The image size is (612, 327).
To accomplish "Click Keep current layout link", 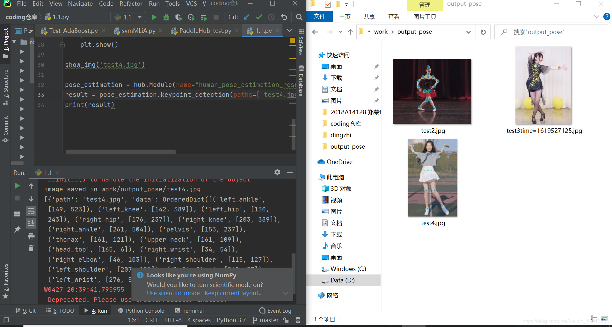I will click(x=234, y=293).
